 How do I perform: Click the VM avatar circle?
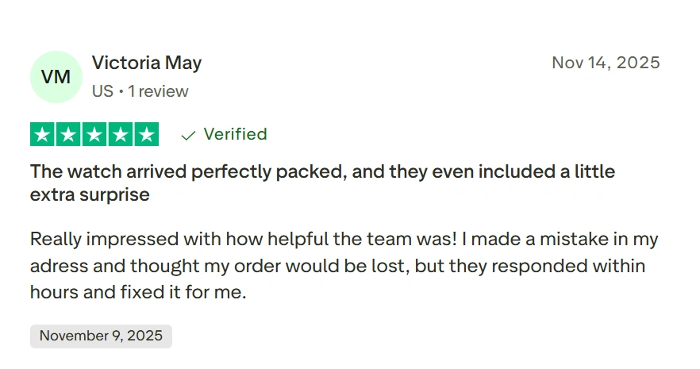(56, 77)
